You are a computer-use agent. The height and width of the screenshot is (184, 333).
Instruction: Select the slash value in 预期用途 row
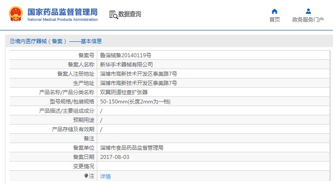(101, 120)
